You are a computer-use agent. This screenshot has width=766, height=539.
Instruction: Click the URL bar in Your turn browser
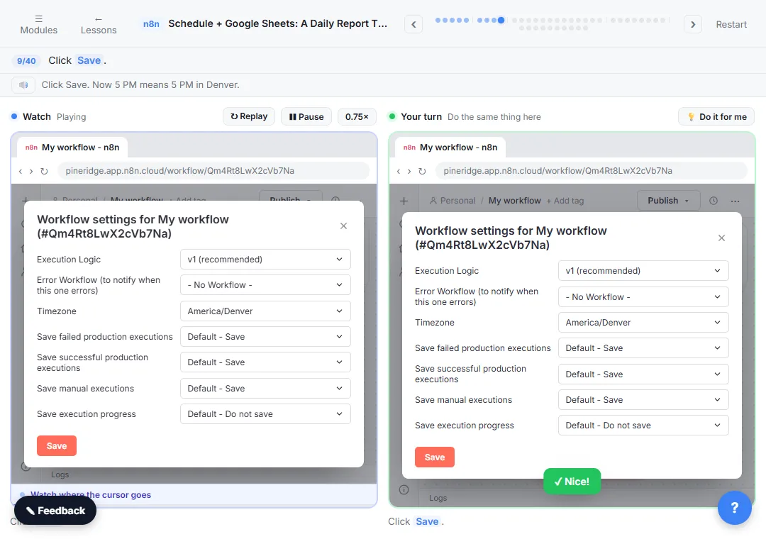(592, 170)
